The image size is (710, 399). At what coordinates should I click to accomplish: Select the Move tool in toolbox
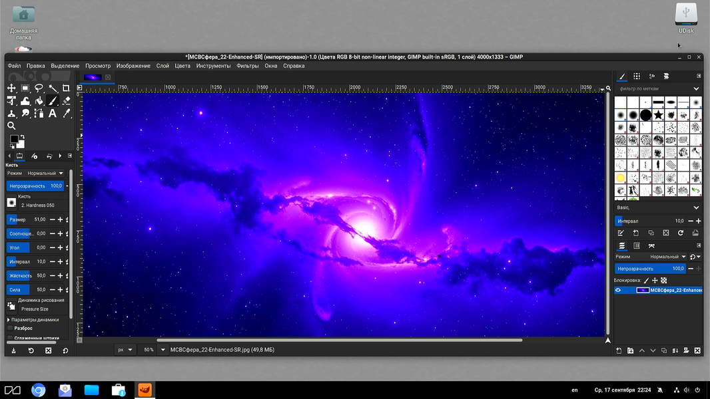[x=11, y=88]
